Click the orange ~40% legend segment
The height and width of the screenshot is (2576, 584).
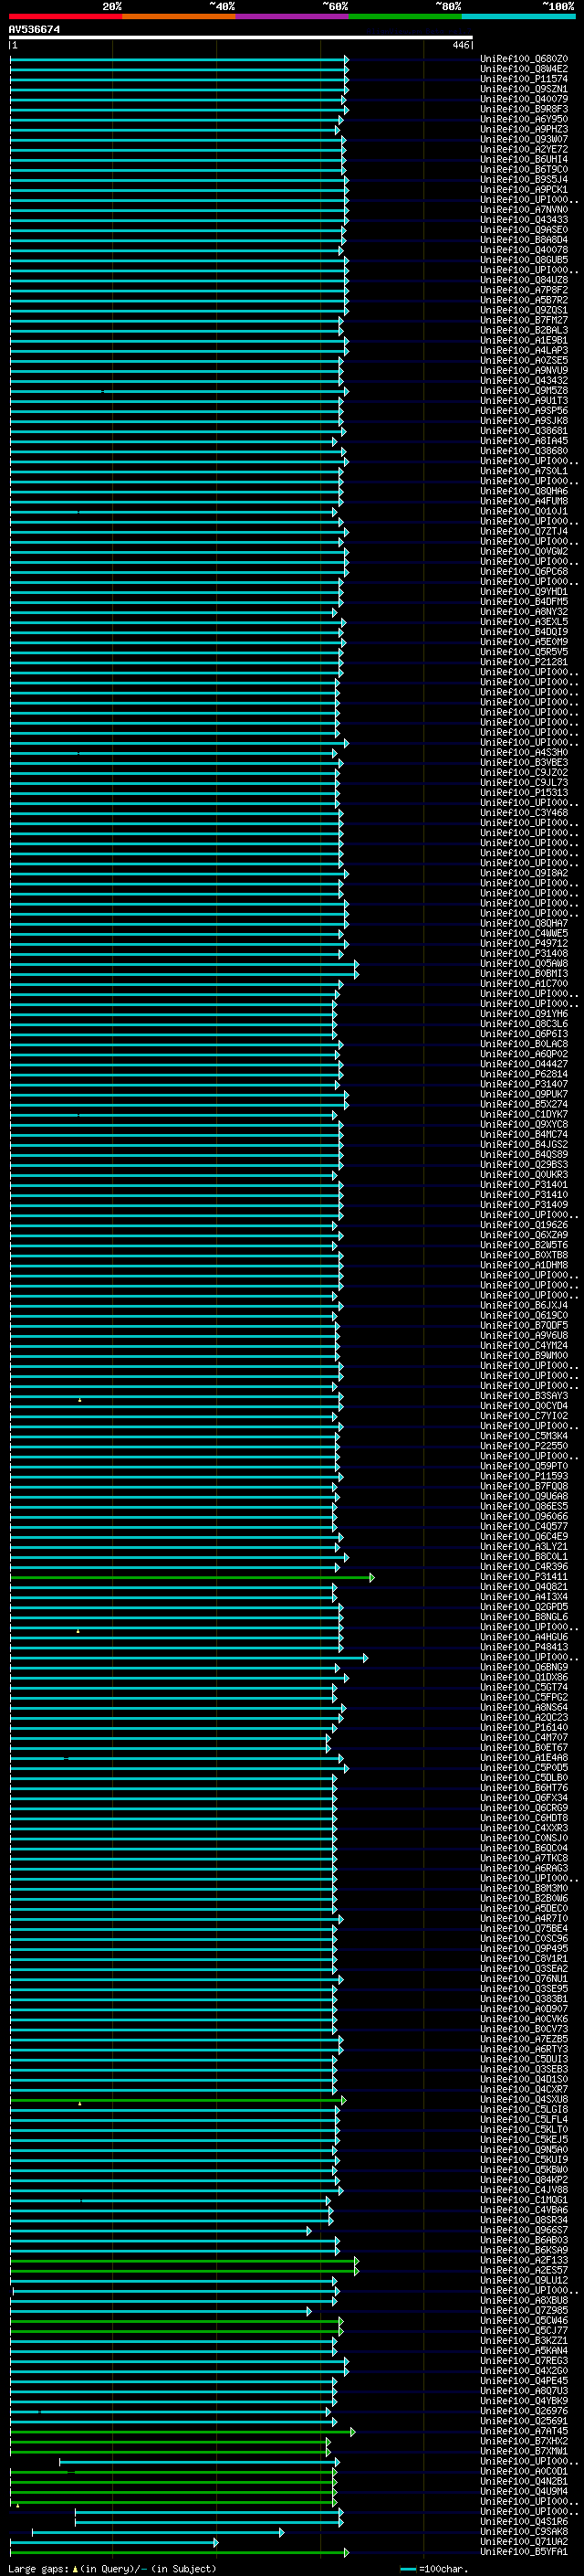(x=179, y=16)
